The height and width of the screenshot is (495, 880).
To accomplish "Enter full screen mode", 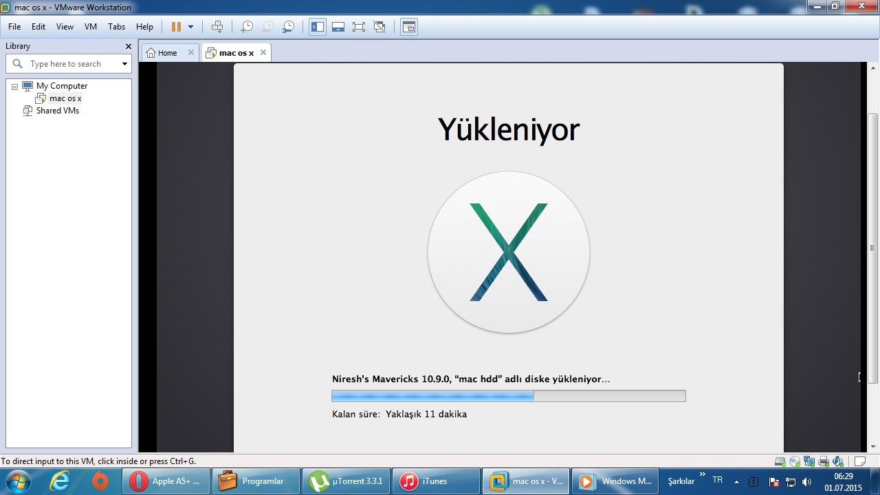I will point(359,27).
